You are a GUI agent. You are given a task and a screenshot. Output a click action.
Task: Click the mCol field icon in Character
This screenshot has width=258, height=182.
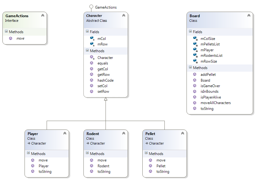tap(92, 38)
